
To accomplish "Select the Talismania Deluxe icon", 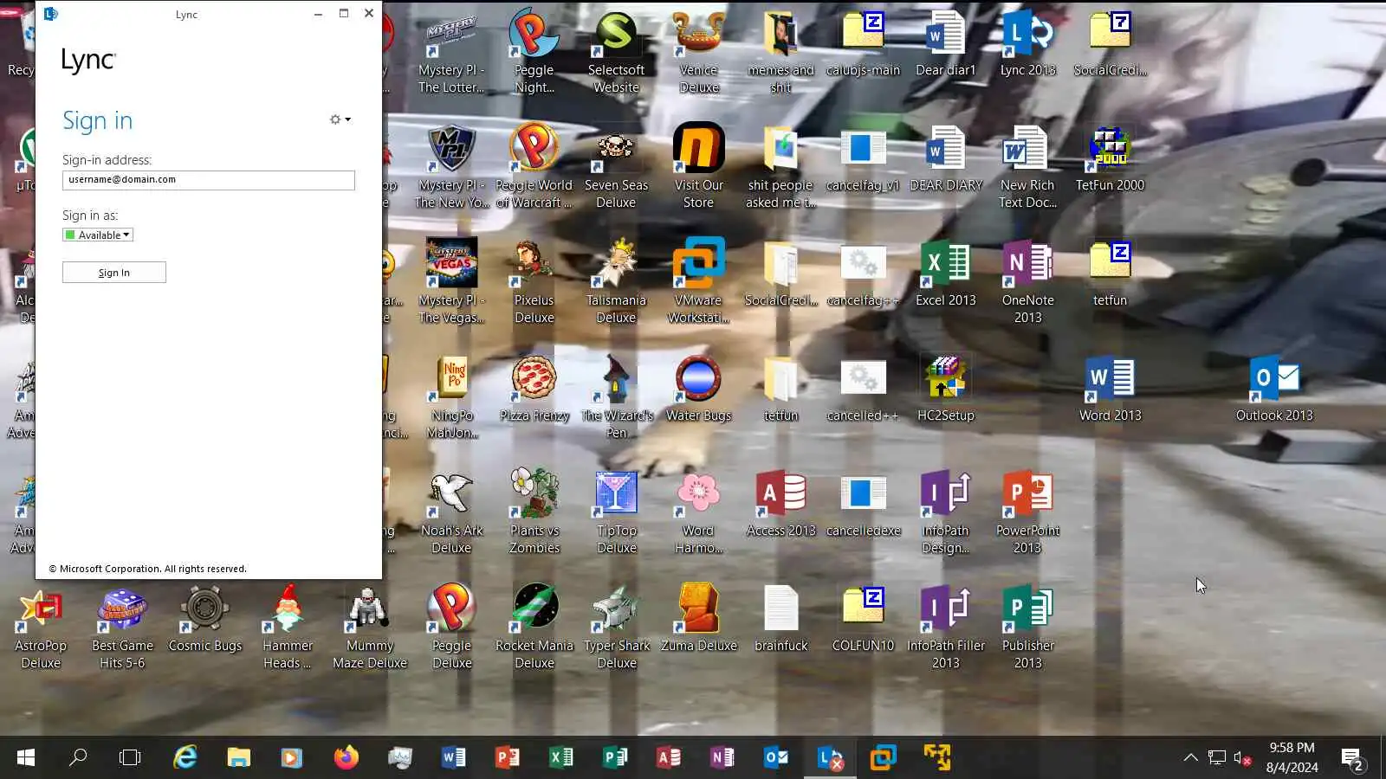I will point(616,282).
